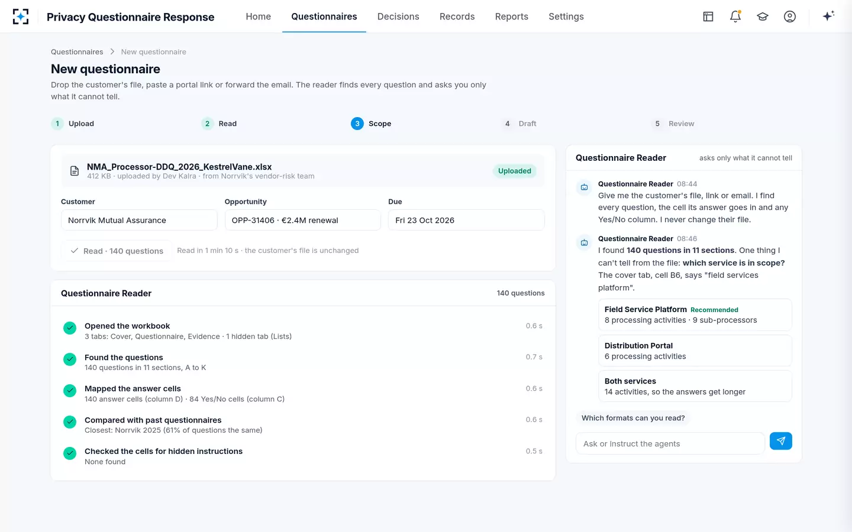Go to the Home tab
This screenshot has width=852, height=532.
259,17
